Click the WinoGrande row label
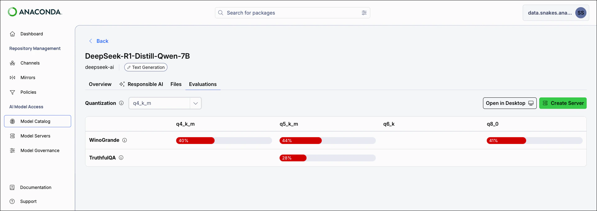This screenshot has height=211, width=597. 104,140
